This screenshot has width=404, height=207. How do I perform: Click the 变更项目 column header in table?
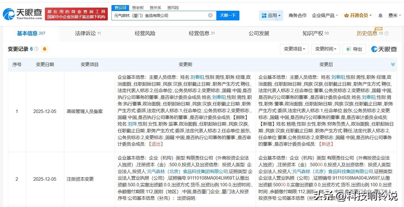click(90, 64)
